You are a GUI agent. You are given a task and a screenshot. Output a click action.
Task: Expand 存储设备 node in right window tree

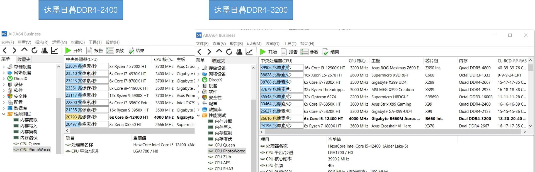(x=198, y=68)
